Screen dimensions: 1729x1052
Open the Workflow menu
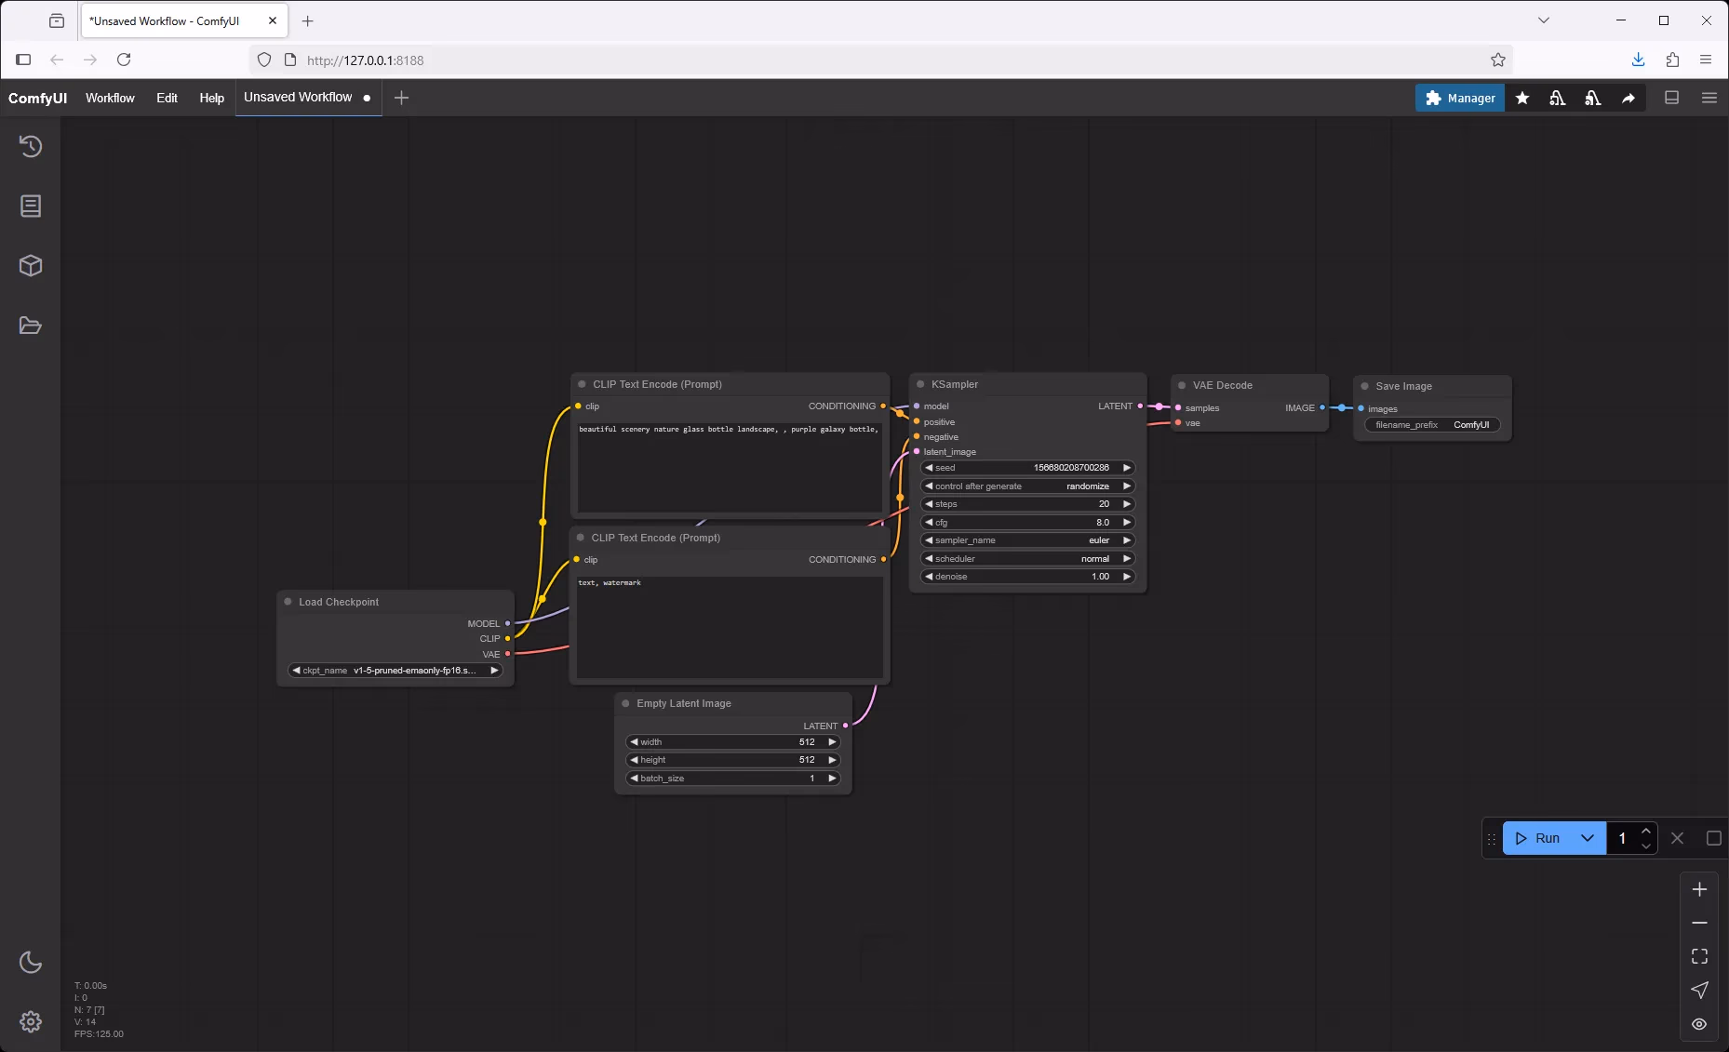[110, 98]
